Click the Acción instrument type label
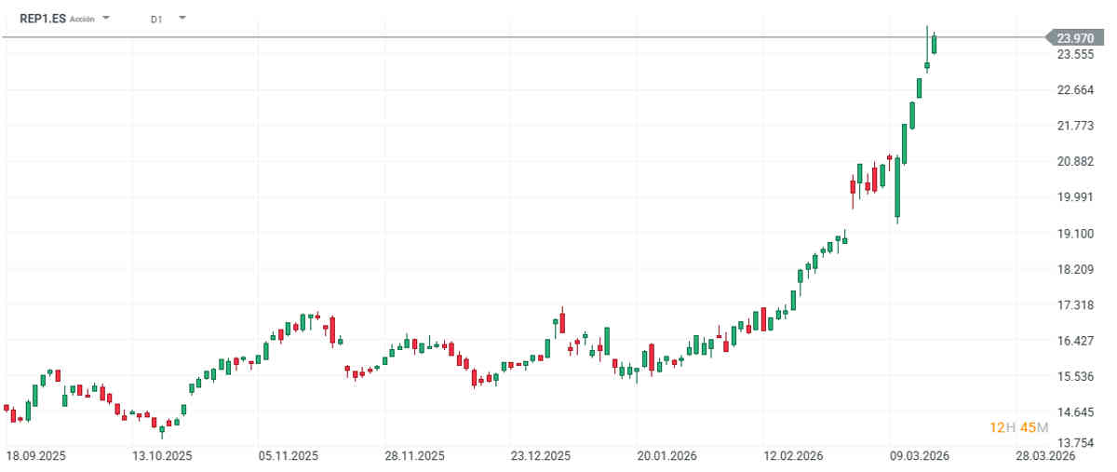Screen dimensions: 1117x472 click(x=82, y=19)
